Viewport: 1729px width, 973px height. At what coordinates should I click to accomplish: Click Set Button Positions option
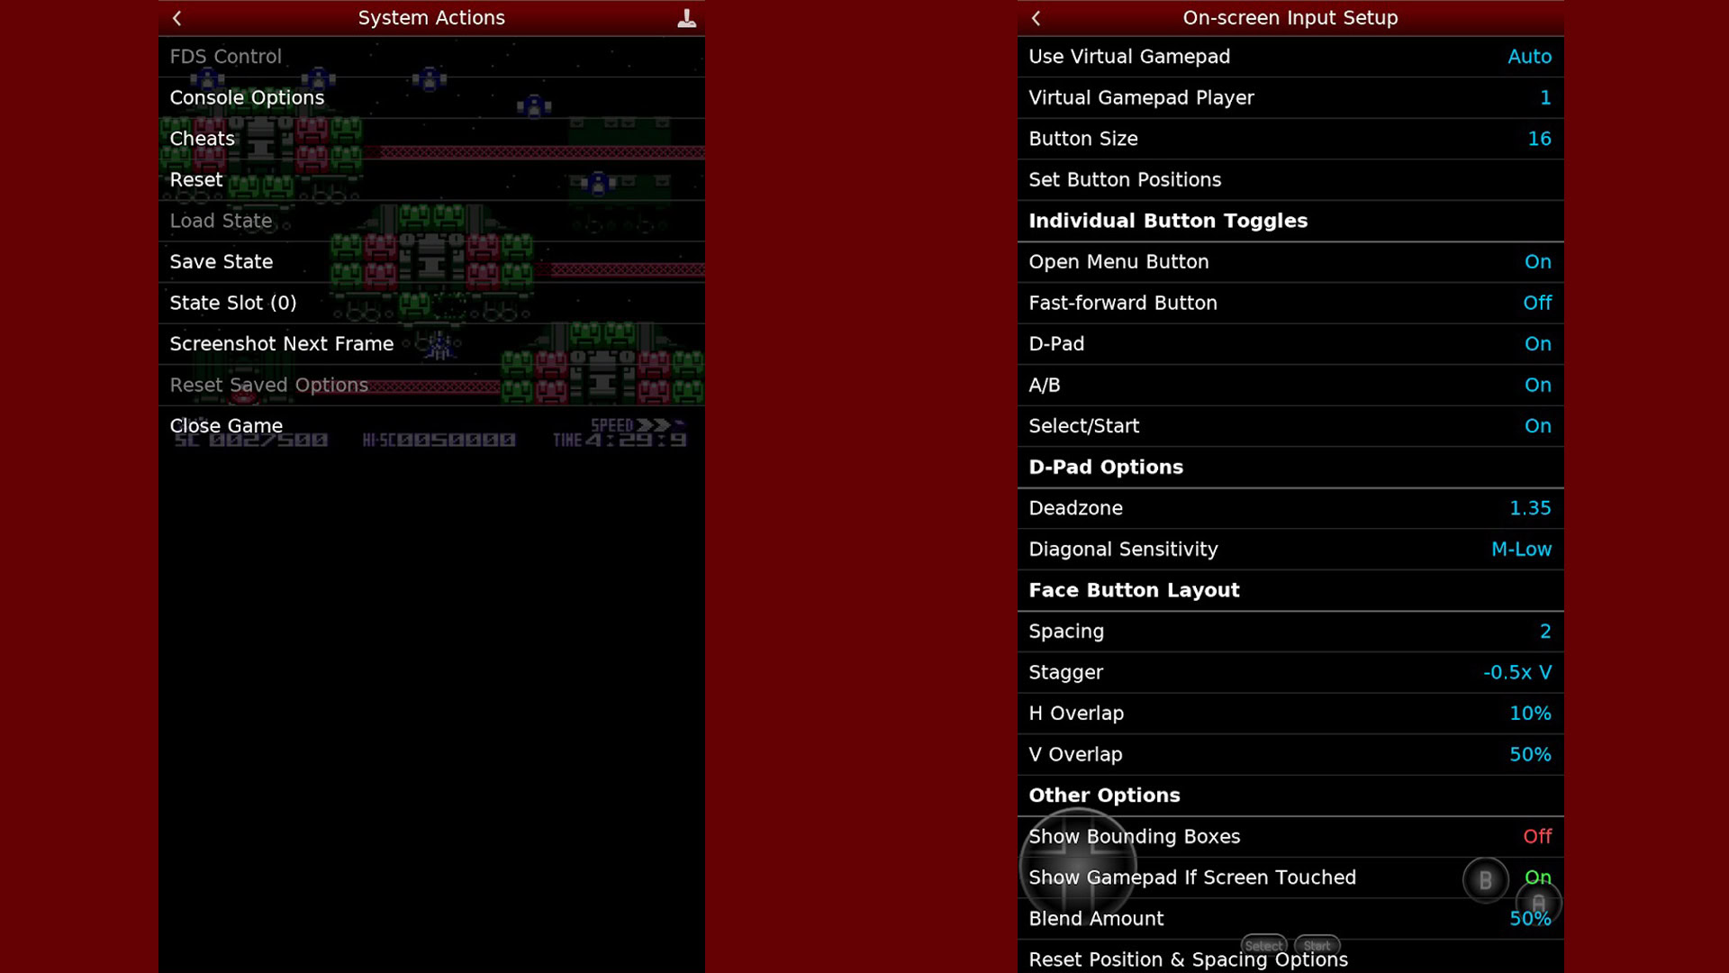click(x=1125, y=178)
